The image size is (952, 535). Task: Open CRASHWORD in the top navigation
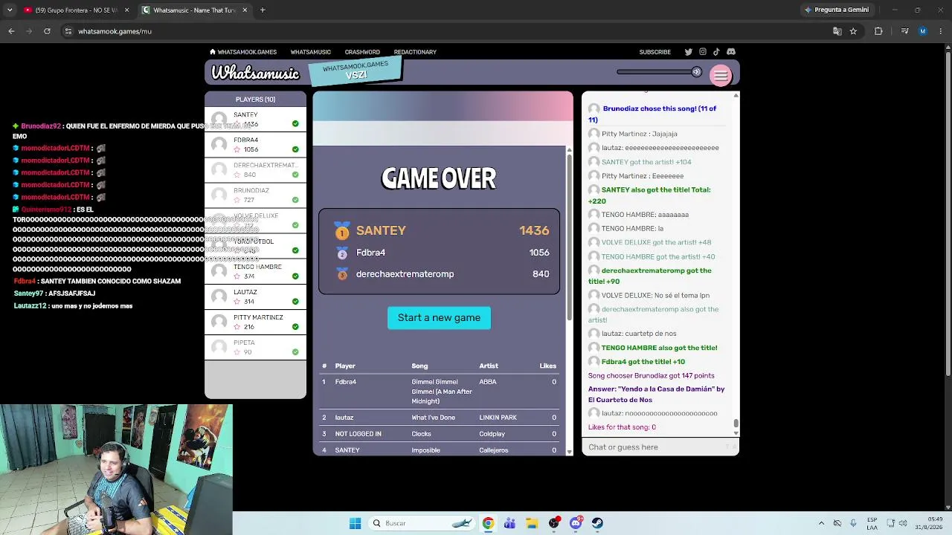tap(362, 52)
